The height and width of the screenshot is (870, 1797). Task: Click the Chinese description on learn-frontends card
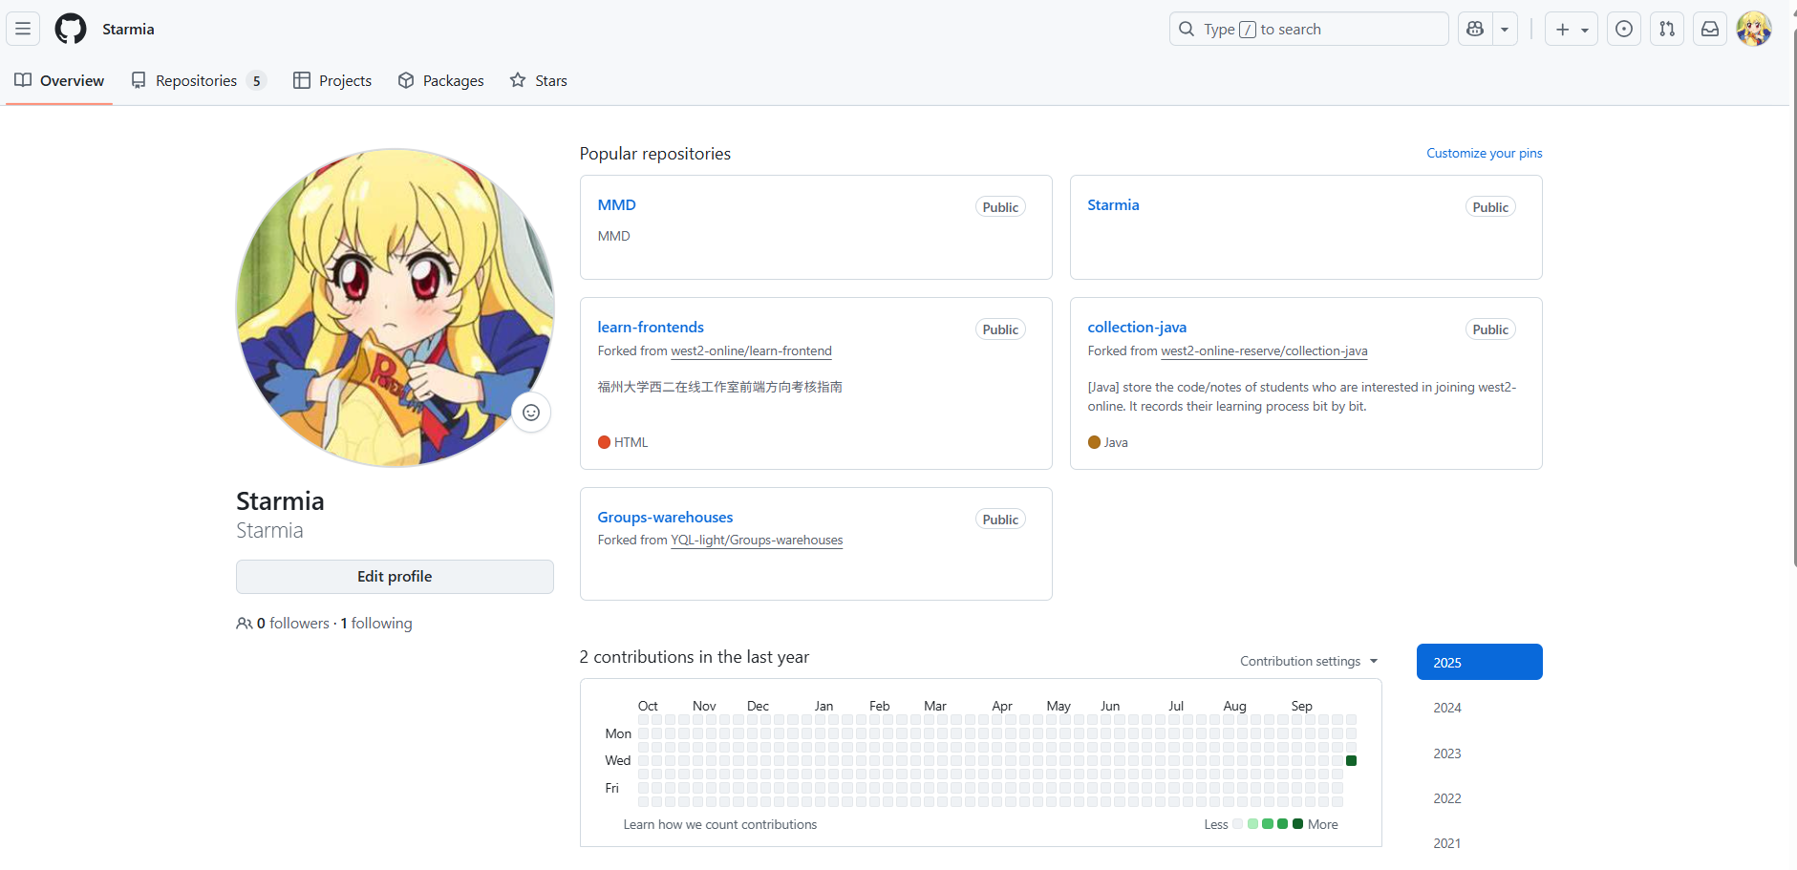[x=719, y=388]
